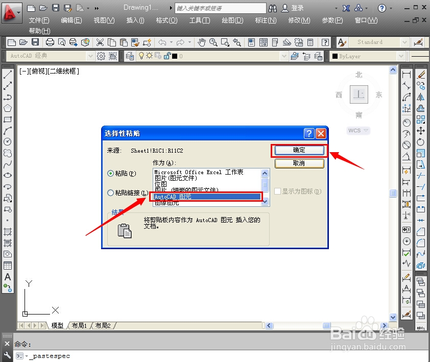430x362 pixels.
Task: Select the Move tool
Action: (x=421, y=131)
